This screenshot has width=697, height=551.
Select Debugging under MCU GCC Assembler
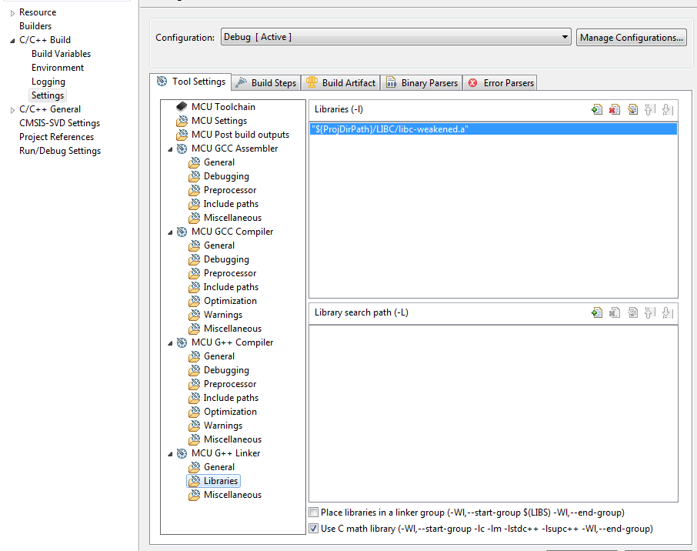click(226, 176)
